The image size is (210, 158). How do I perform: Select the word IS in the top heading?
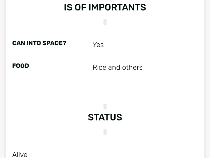(x=68, y=7)
